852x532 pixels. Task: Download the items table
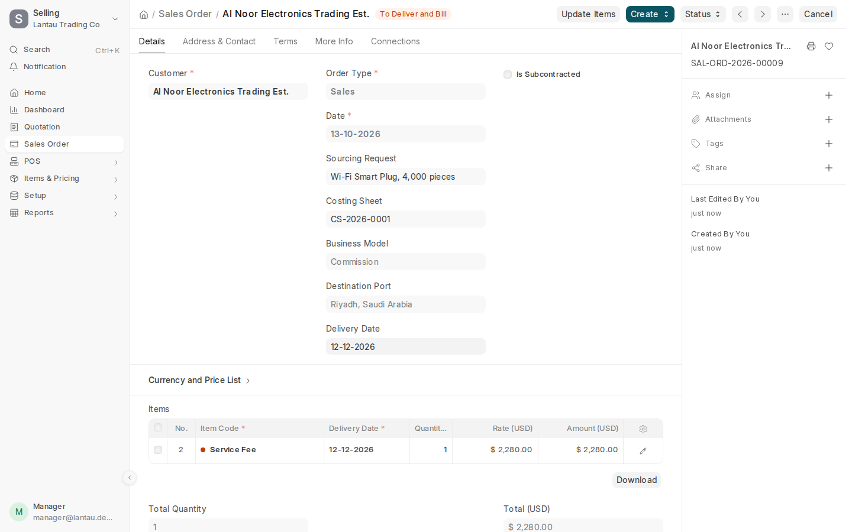click(x=637, y=480)
